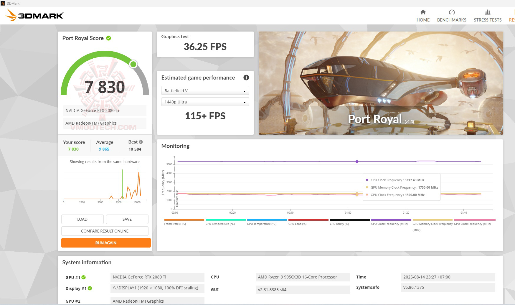The image size is (515, 305).
Task: Click the info icon beside Estimated game performance
Action: point(246,78)
